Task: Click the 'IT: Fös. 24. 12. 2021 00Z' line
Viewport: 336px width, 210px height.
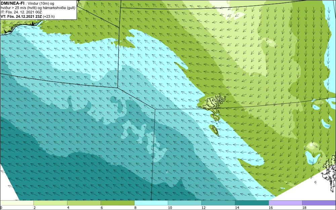Action: click(21, 12)
